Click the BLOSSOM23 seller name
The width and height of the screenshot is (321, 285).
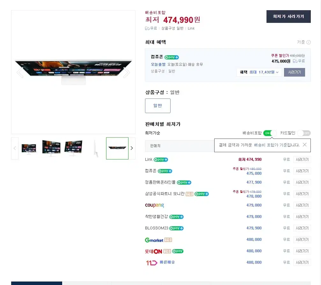pos(157,228)
